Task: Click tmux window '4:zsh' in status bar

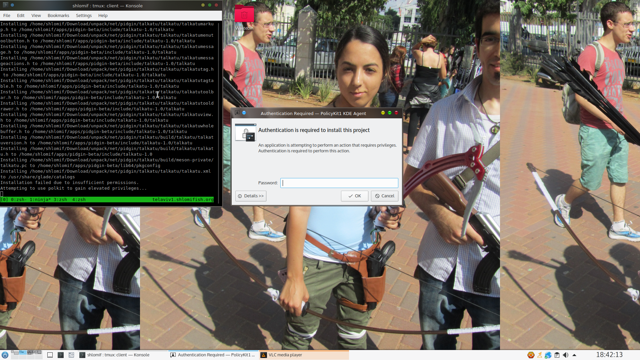Action: [x=79, y=200]
